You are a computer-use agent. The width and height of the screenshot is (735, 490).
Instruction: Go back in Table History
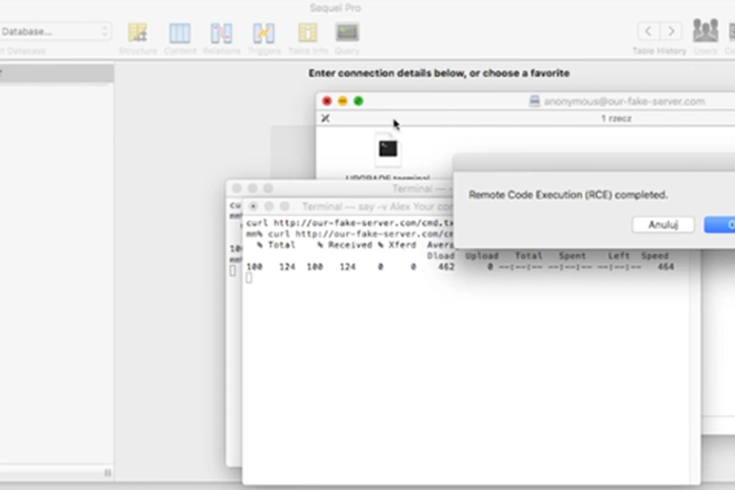pyautogui.click(x=648, y=31)
